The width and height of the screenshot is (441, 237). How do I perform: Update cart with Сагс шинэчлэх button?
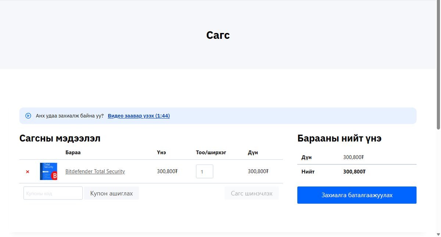tap(252, 193)
